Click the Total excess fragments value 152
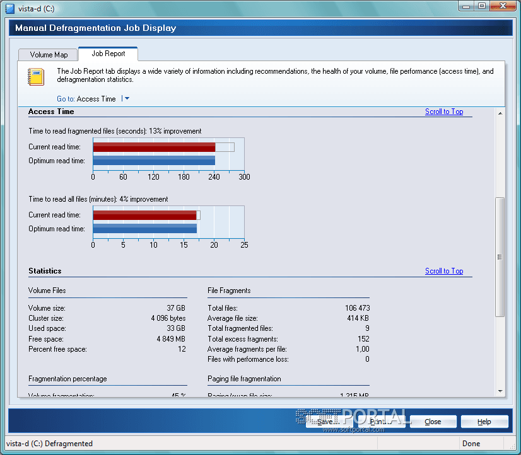521x455 pixels. click(363, 339)
